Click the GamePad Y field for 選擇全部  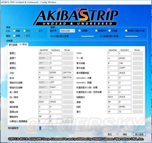point(44,112)
